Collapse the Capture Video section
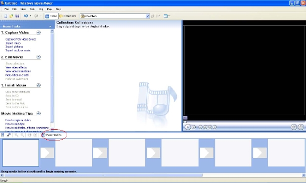Screen dimensions: 306x183 (39, 32)
